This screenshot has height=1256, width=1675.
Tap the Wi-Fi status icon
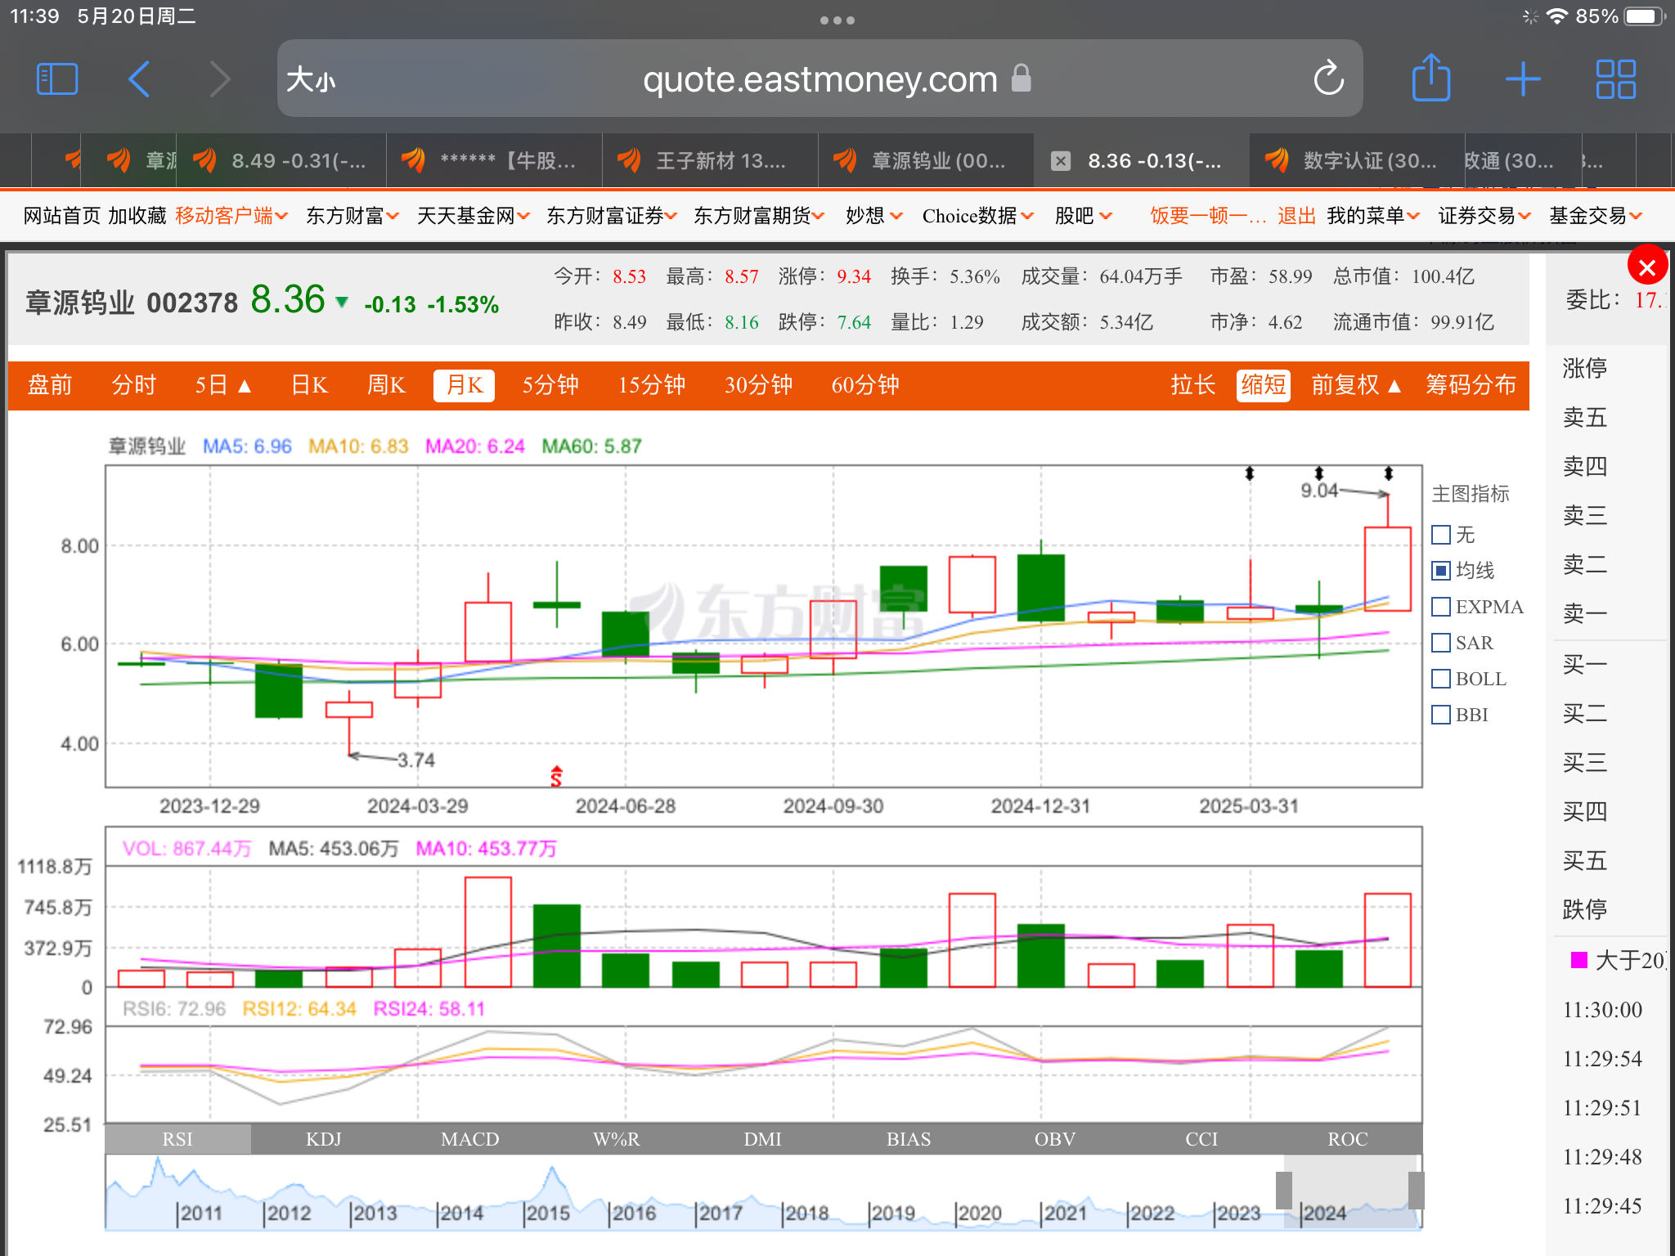(1557, 16)
